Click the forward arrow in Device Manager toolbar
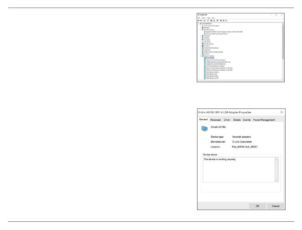 tap(202, 20)
